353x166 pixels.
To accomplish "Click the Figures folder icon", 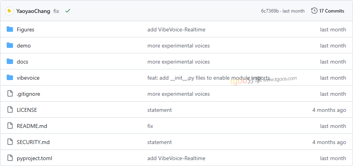I will pyautogui.click(x=10, y=29).
